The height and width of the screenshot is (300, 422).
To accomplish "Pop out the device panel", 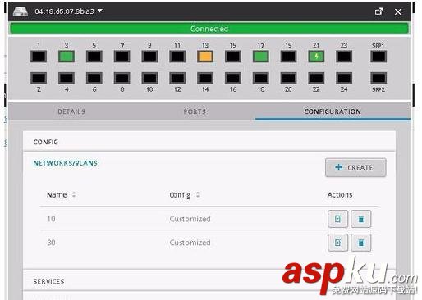I will click(x=378, y=11).
